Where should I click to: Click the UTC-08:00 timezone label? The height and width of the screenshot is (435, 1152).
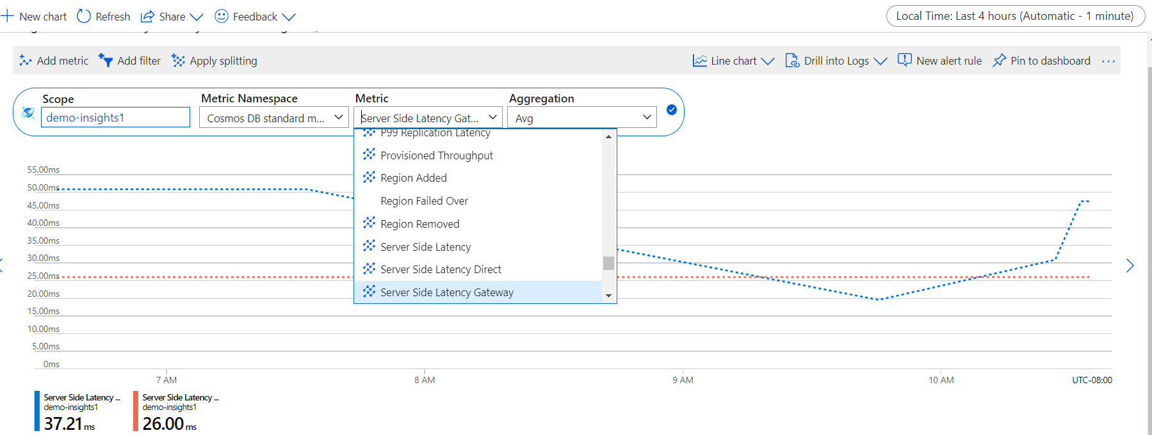click(1092, 380)
